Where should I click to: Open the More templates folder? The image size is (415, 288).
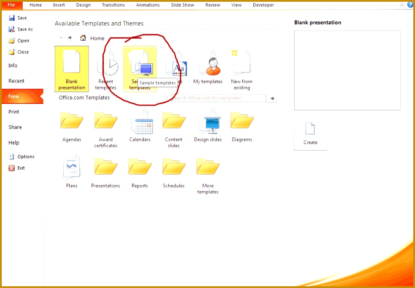tap(208, 175)
